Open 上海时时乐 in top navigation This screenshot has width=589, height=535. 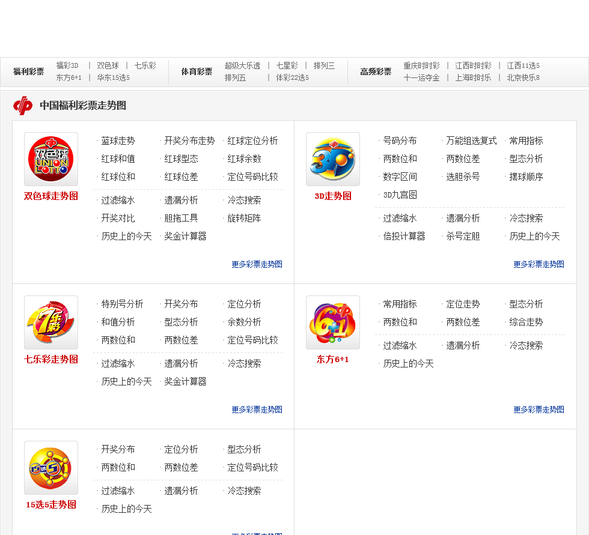pos(473,77)
